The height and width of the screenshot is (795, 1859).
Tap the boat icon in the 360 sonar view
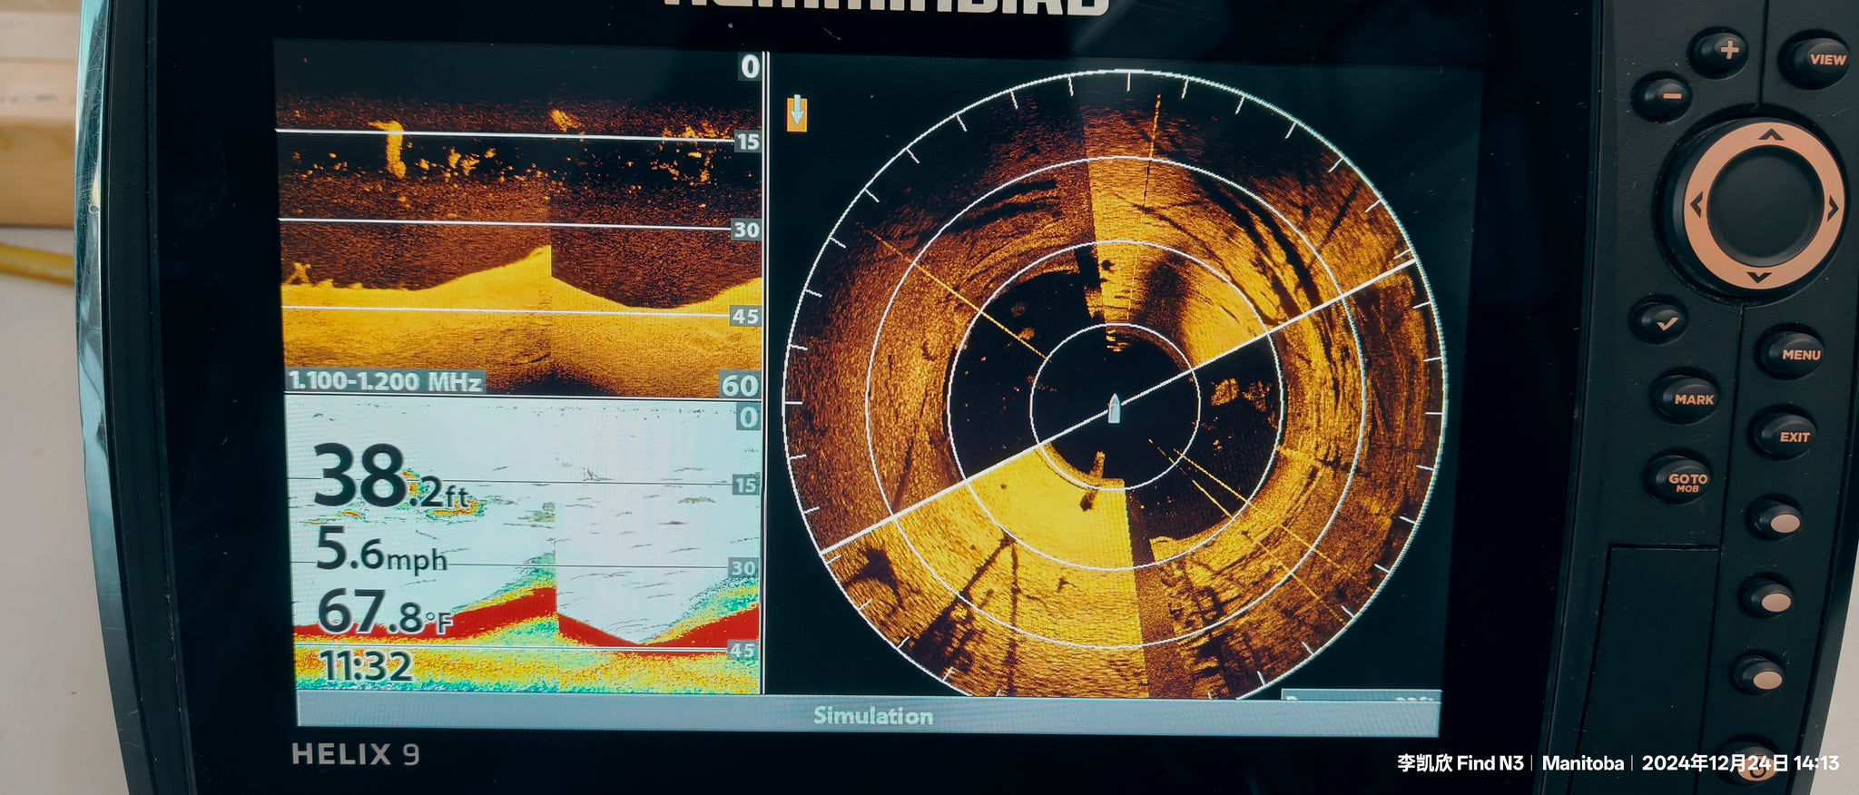[x=1114, y=408]
